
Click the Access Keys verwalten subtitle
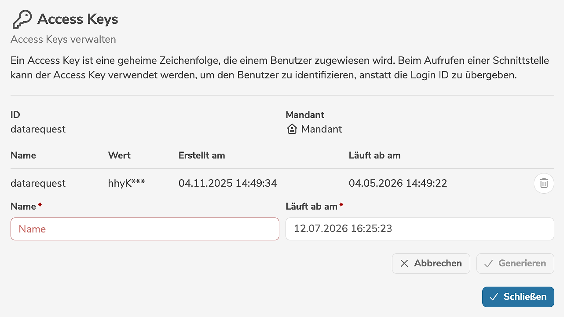63,39
